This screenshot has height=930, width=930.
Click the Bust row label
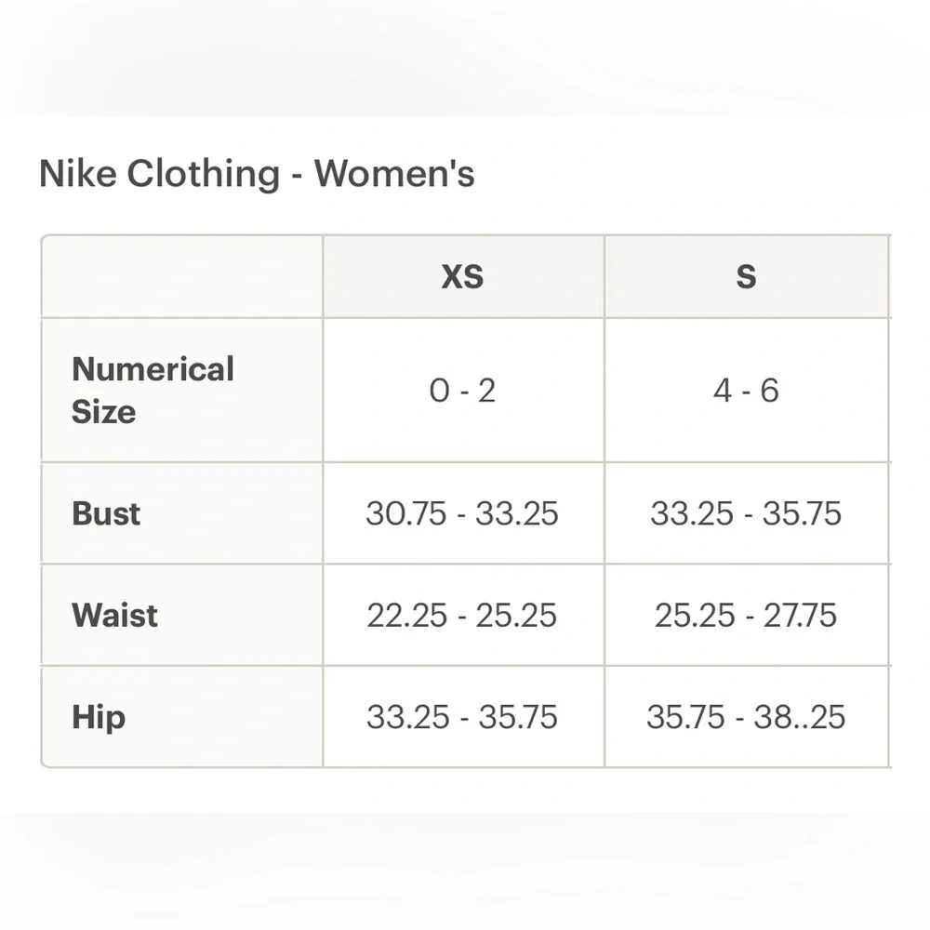point(106,513)
